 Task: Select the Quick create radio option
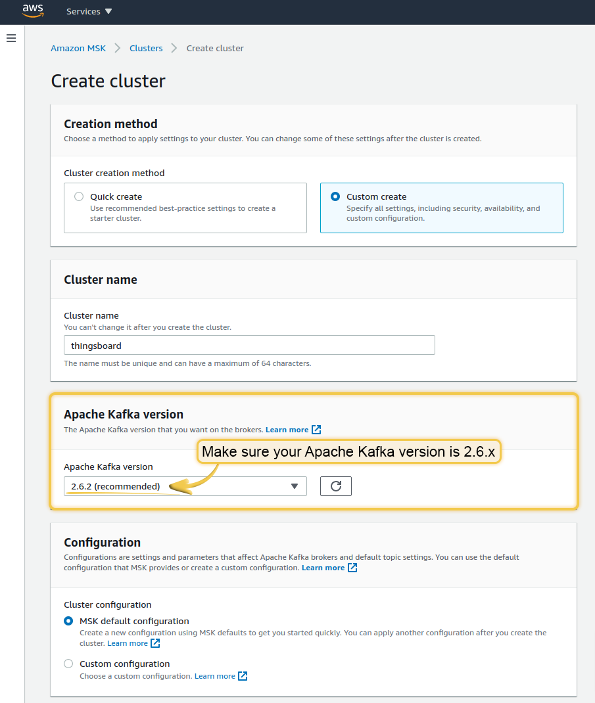pyautogui.click(x=79, y=196)
